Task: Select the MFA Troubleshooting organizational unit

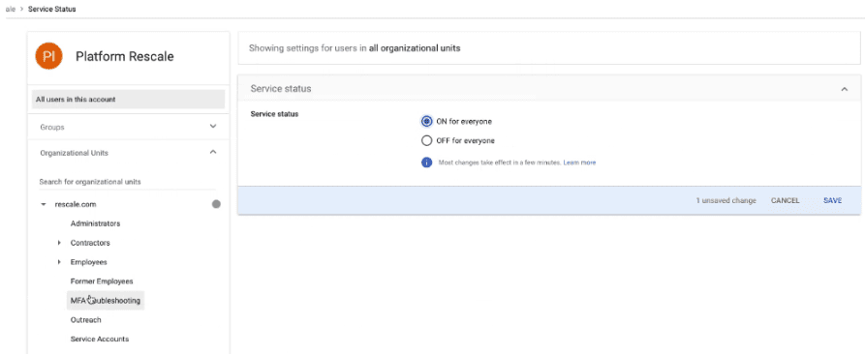Action: 106,301
